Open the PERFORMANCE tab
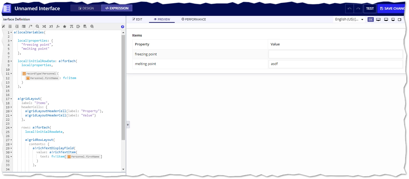The height and width of the screenshot is (179, 409). [x=194, y=19]
